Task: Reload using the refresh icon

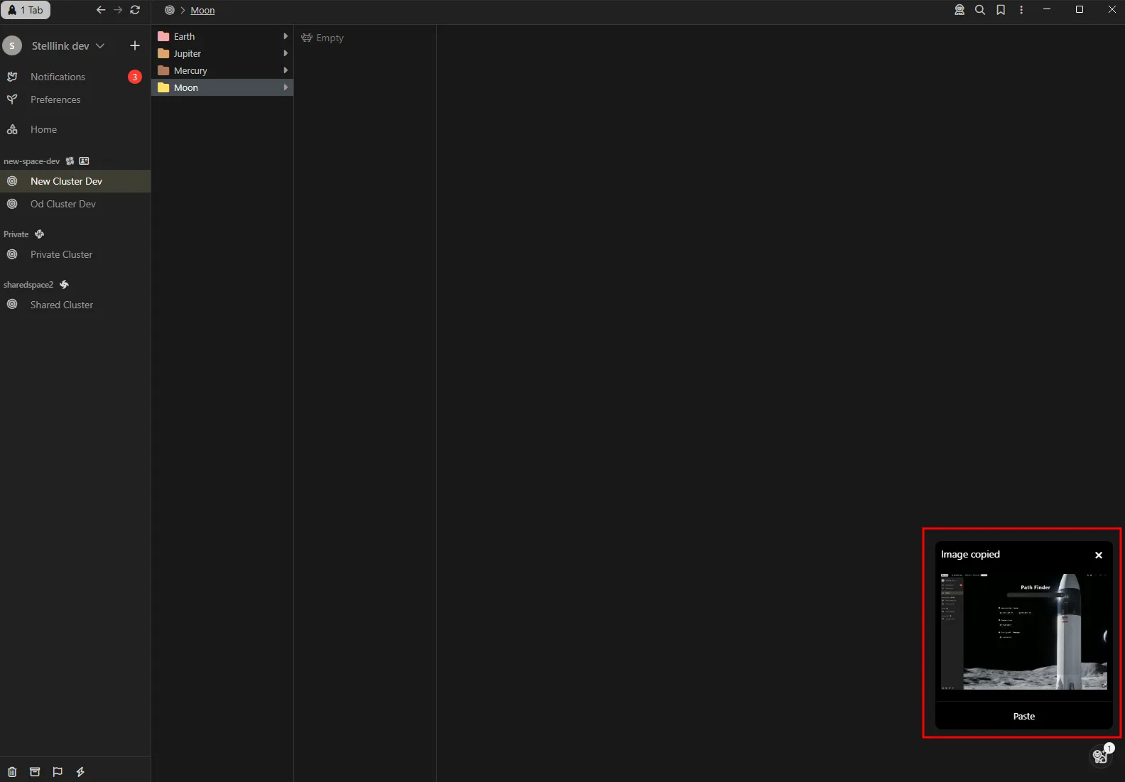Action: click(x=135, y=10)
